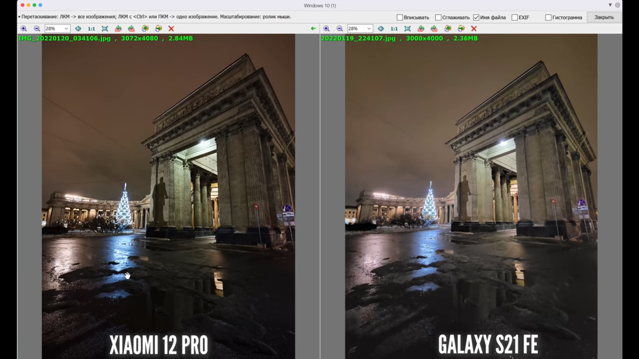Center the right panel image
The height and width of the screenshot is (359, 639).
[x=381, y=29]
